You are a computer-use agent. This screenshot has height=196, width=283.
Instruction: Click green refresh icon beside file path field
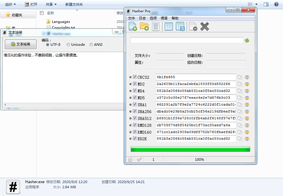tap(247, 40)
